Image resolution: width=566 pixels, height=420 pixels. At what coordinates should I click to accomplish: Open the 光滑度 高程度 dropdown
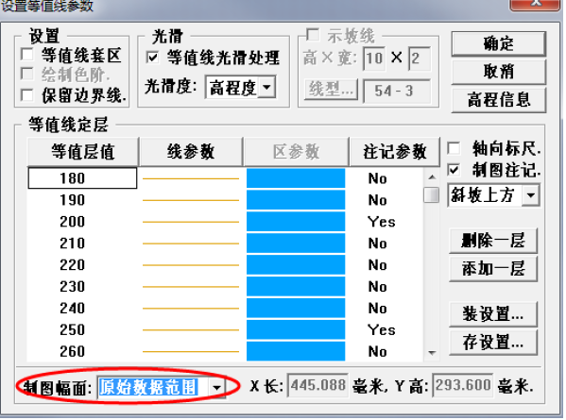click(x=266, y=87)
